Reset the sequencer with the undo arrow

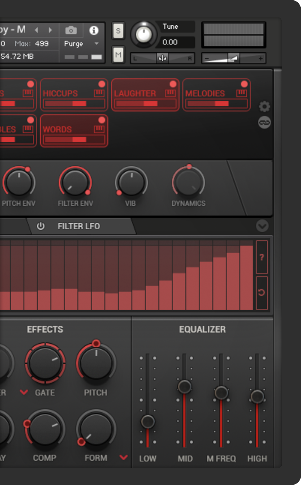click(x=262, y=293)
